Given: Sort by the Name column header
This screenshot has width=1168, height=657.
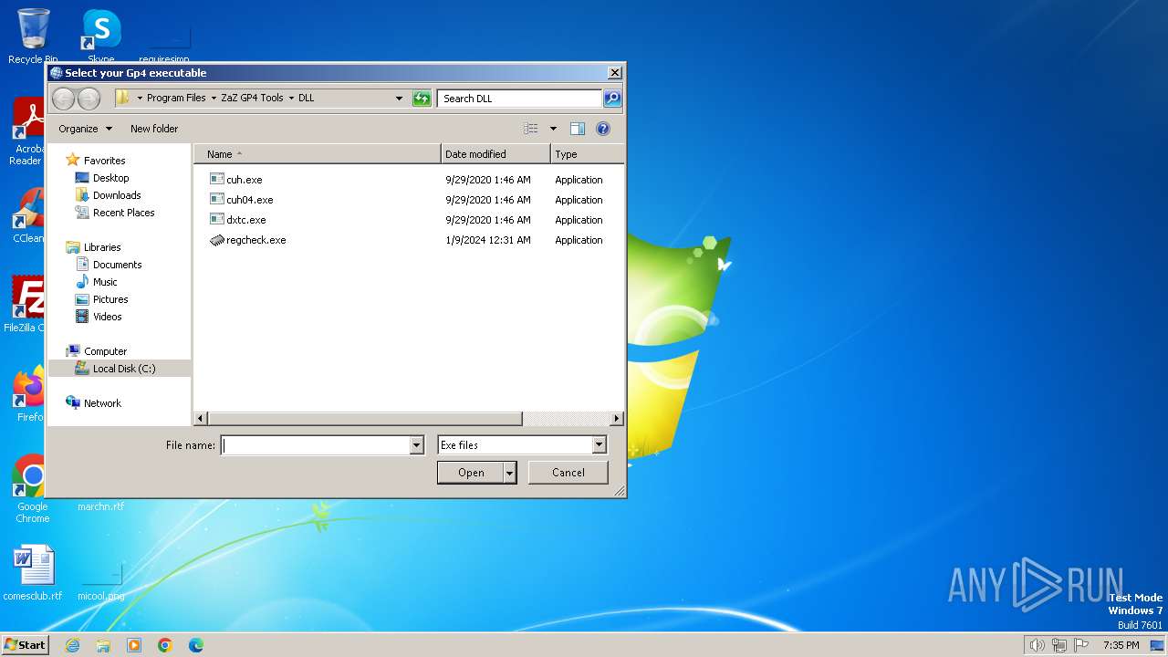Looking at the screenshot, I should (x=318, y=154).
